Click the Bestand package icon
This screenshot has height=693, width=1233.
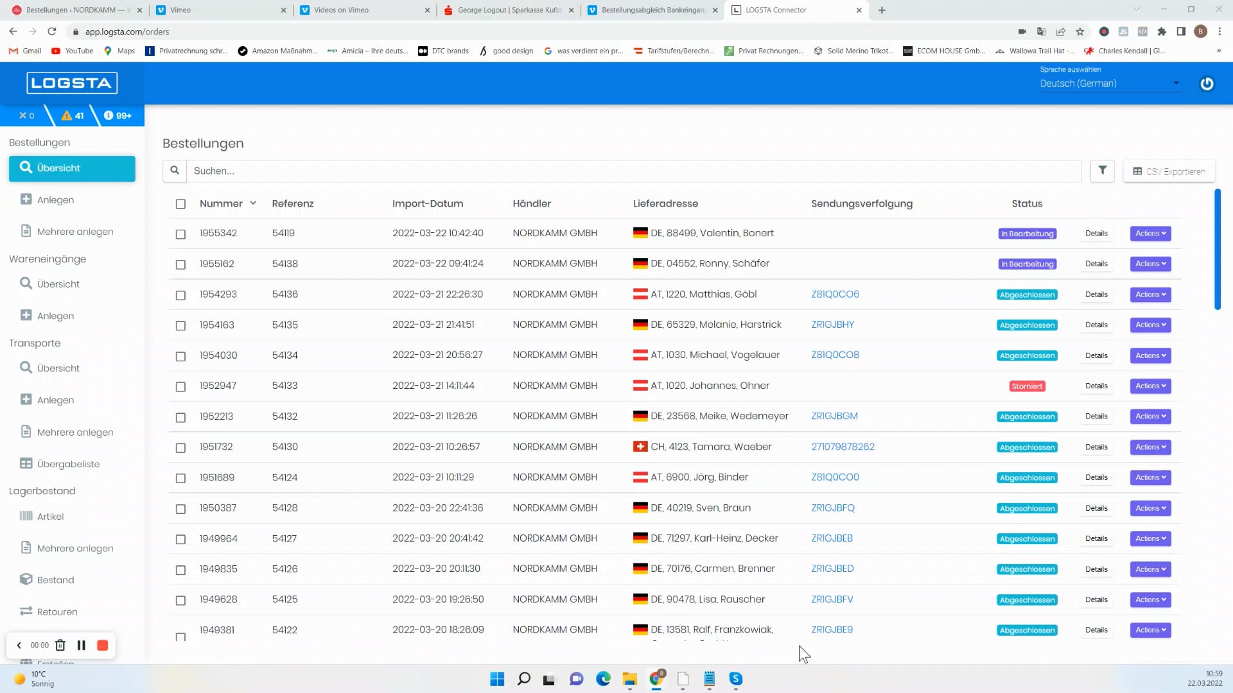point(26,579)
